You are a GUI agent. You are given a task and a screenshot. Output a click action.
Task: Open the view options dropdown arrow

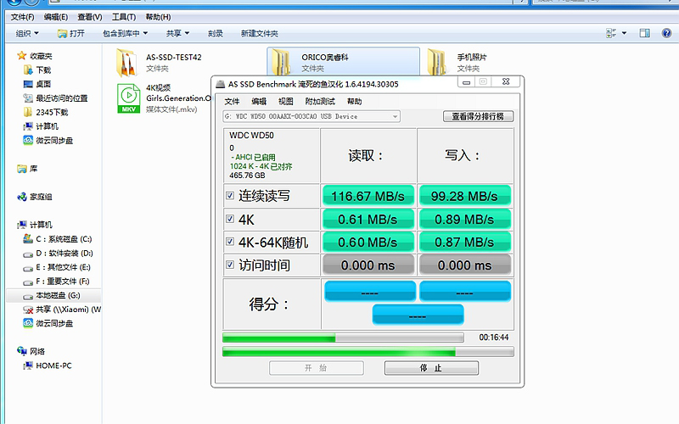click(x=624, y=33)
